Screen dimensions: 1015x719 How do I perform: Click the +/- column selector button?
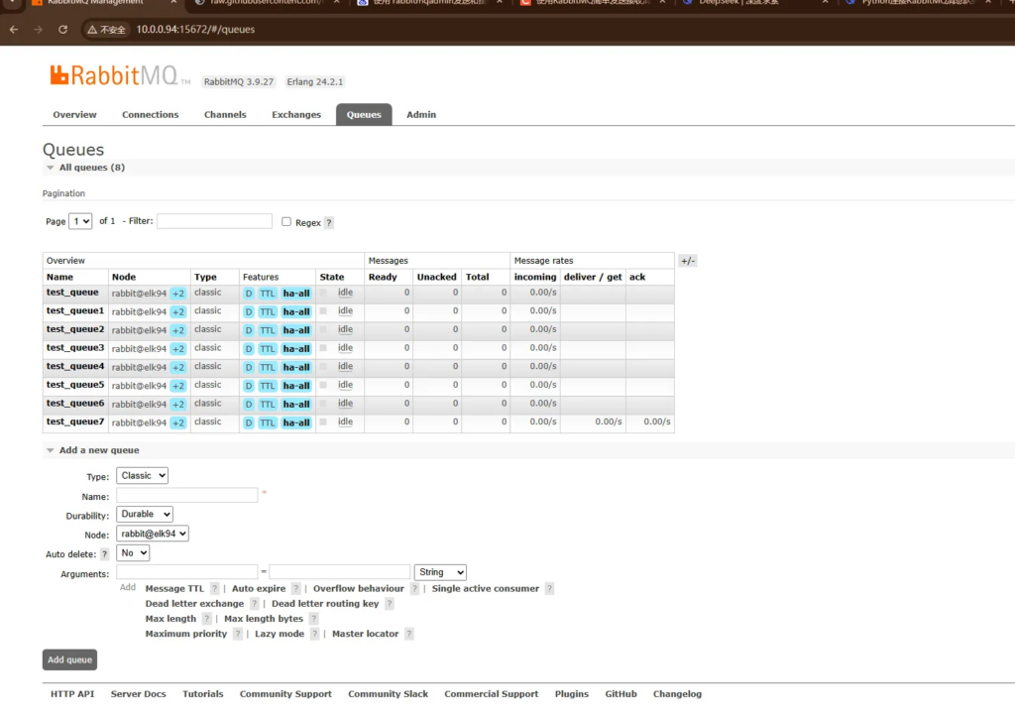click(x=688, y=261)
